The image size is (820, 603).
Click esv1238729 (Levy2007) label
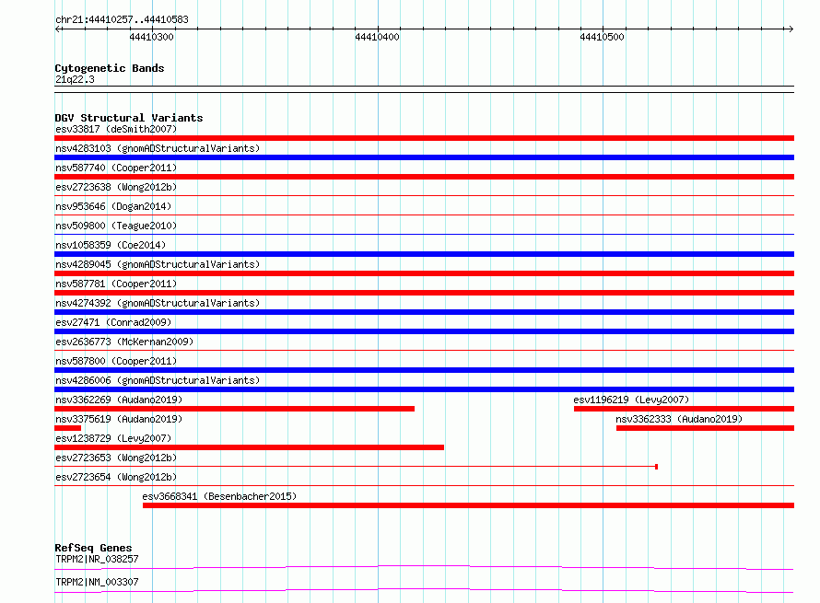113,438
